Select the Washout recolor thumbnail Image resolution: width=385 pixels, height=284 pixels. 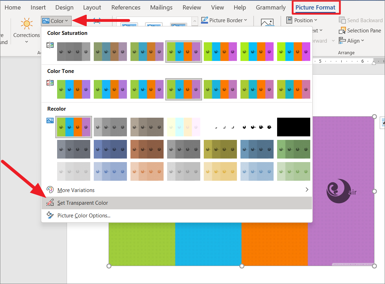click(184, 127)
